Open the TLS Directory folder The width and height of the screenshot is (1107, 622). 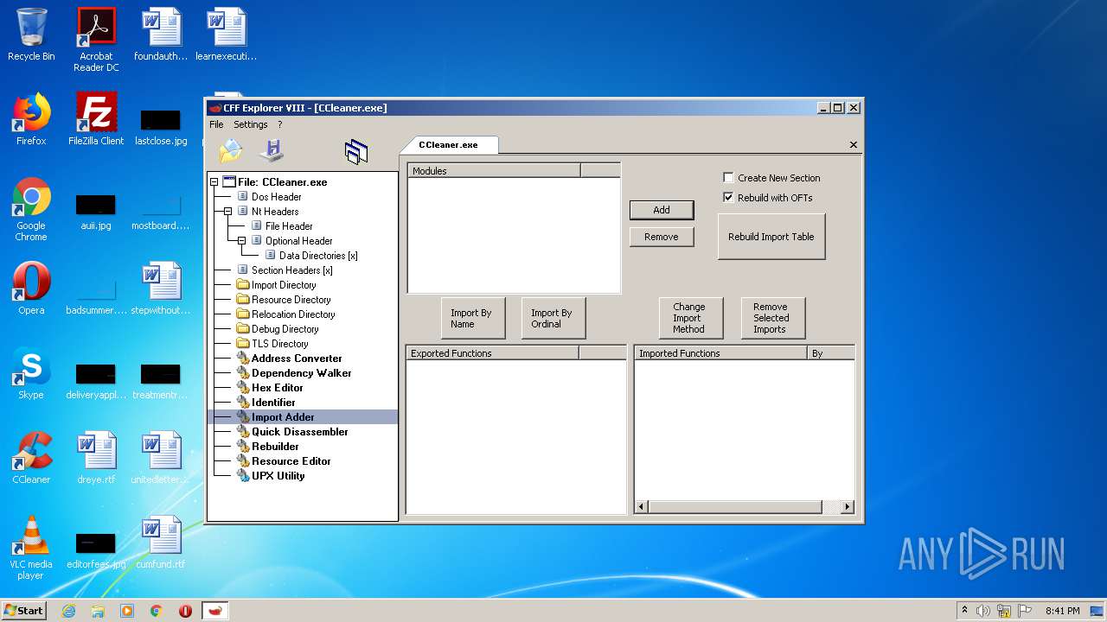(x=279, y=344)
